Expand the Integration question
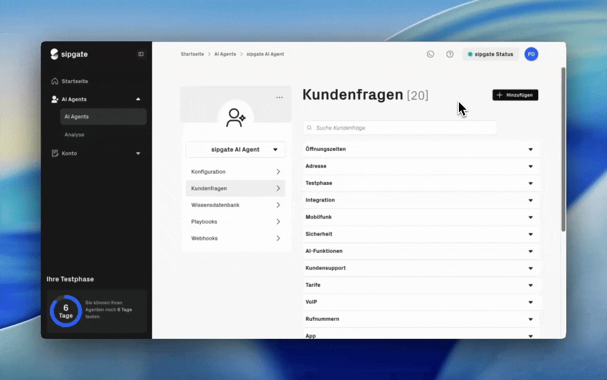The image size is (607, 380). (421, 200)
